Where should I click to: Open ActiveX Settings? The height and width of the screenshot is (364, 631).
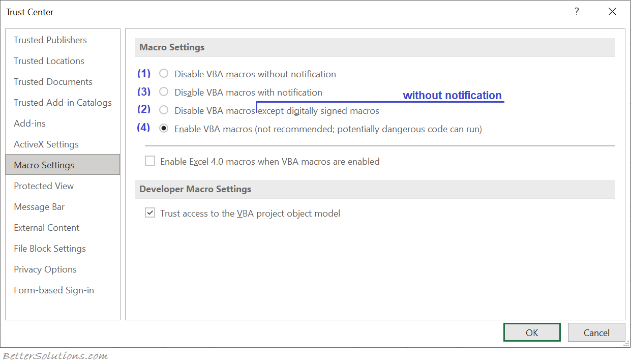[46, 144]
